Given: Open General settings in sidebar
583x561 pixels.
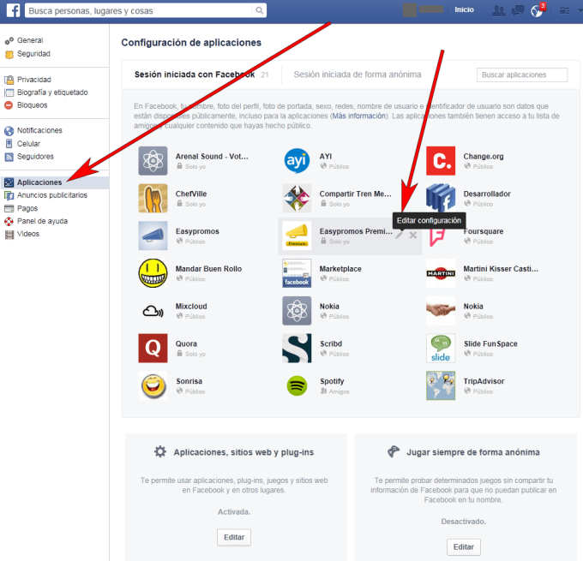Looking at the screenshot, I should 30,40.
